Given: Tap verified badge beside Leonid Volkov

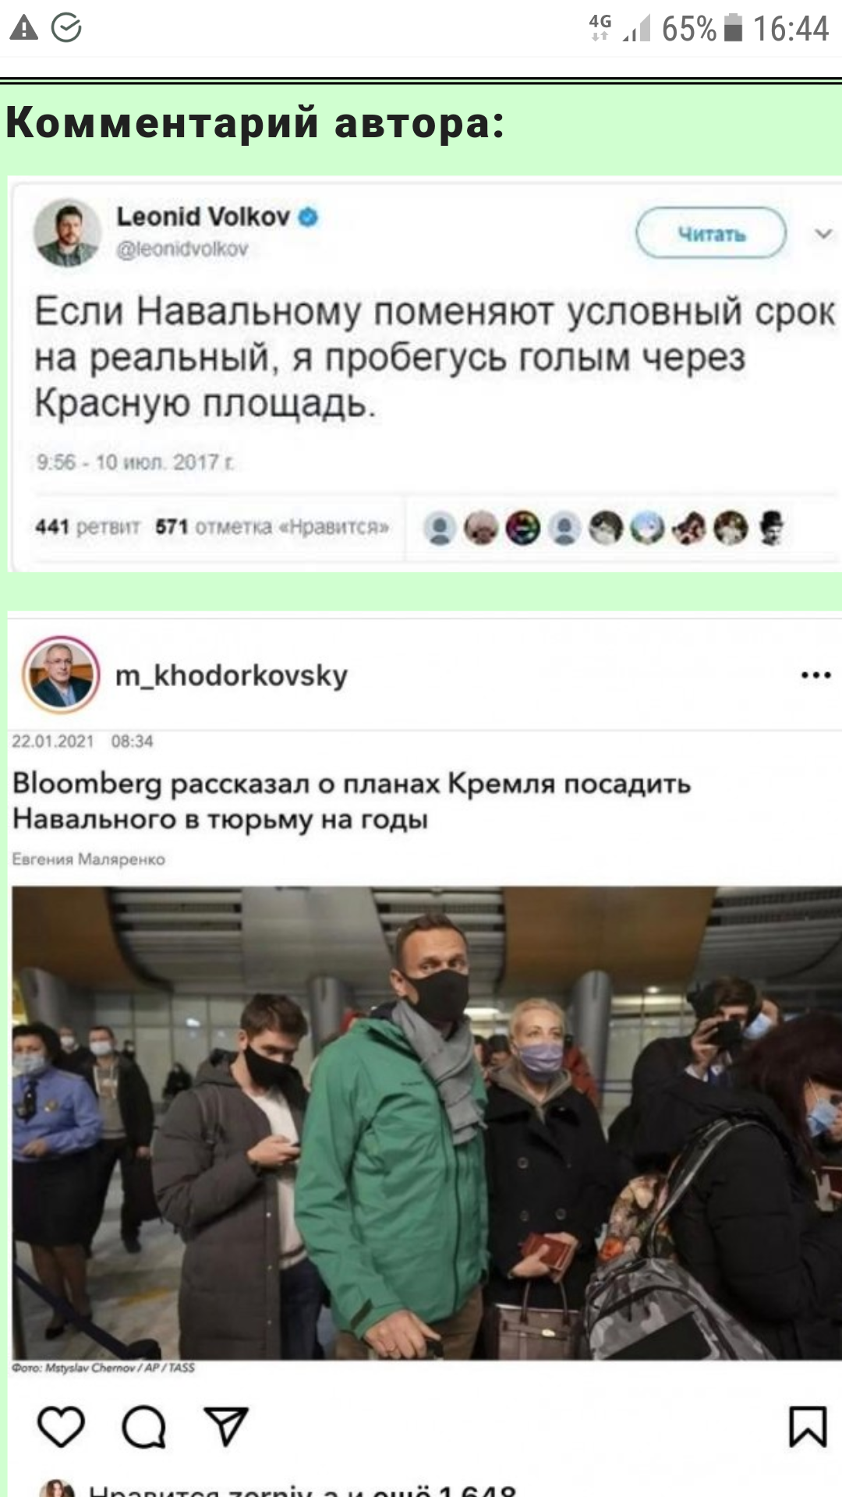Looking at the screenshot, I should click(x=309, y=217).
